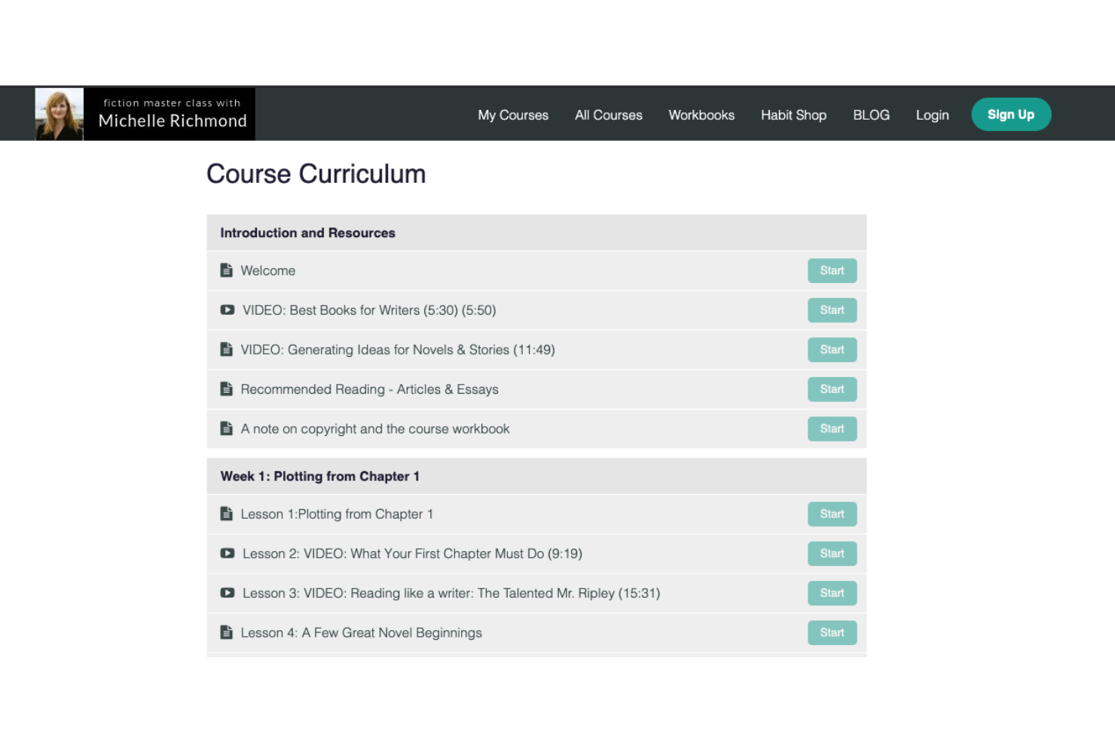The height and width of the screenshot is (743, 1115).
Task: Click the video icon beside Lesson 2
Action: pyautogui.click(x=227, y=553)
